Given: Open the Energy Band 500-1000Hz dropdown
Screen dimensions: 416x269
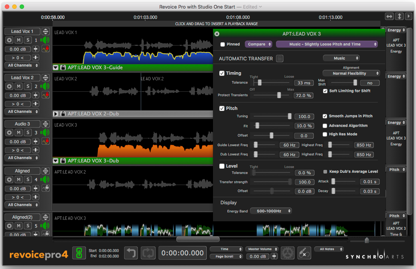Looking at the screenshot, I should click(x=271, y=211).
